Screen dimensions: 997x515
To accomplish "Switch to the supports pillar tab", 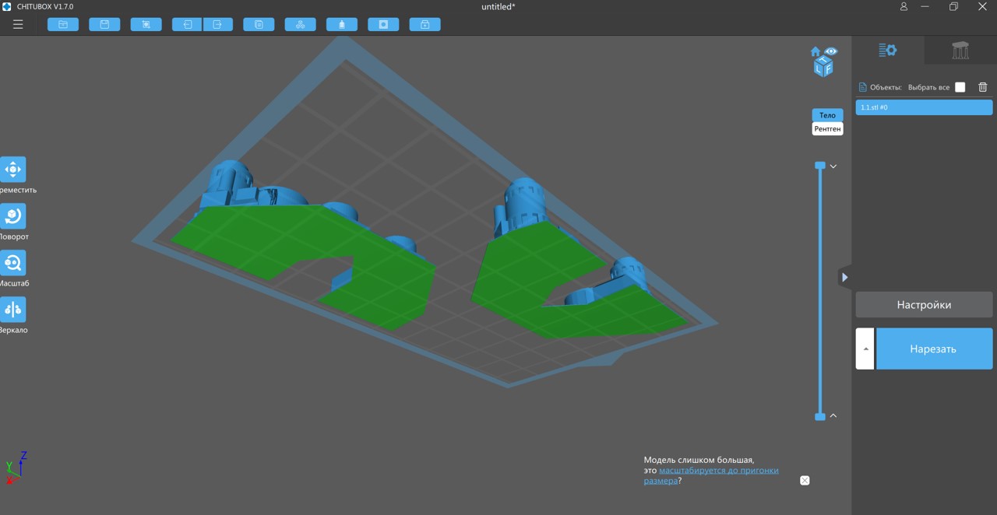I will (x=960, y=51).
